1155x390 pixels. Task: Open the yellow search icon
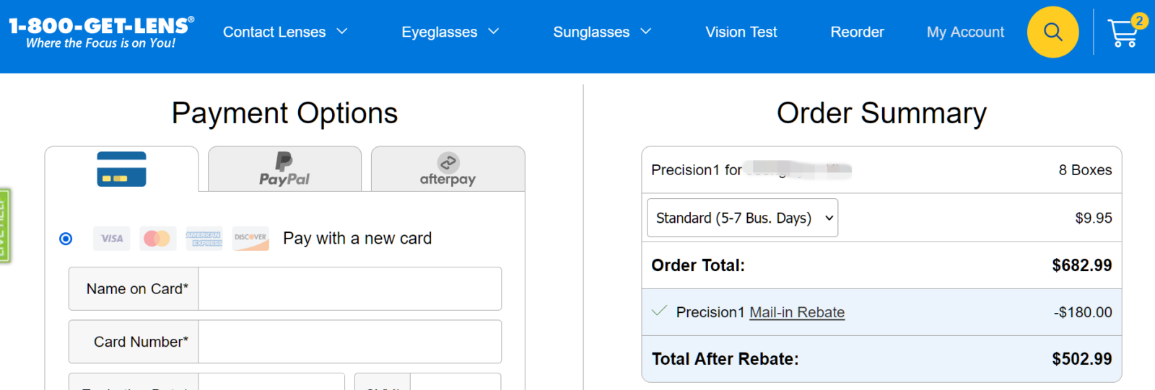[x=1052, y=32]
